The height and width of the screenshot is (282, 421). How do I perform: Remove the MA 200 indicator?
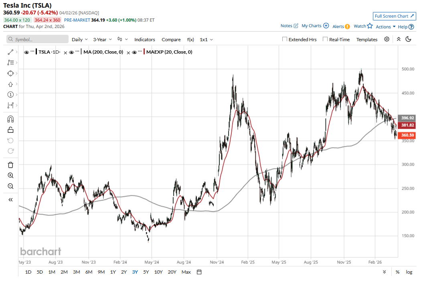tap(65, 53)
